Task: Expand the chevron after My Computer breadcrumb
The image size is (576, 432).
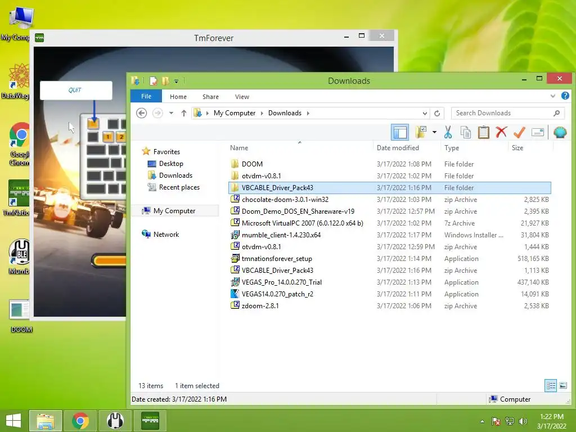Action: point(262,113)
